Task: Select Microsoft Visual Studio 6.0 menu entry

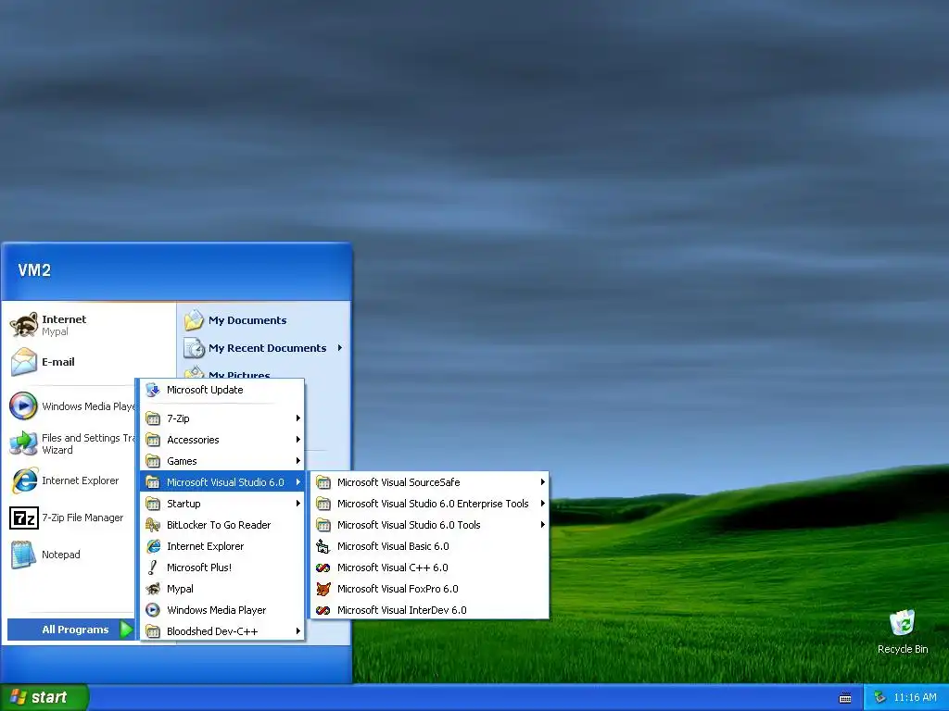Action: 222,481
